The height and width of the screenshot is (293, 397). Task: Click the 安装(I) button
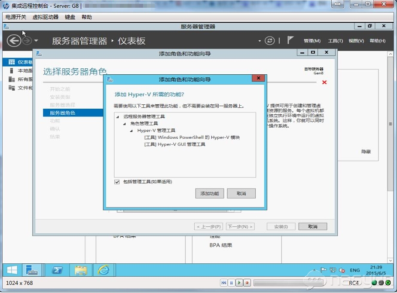pyautogui.click(x=281, y=226)
